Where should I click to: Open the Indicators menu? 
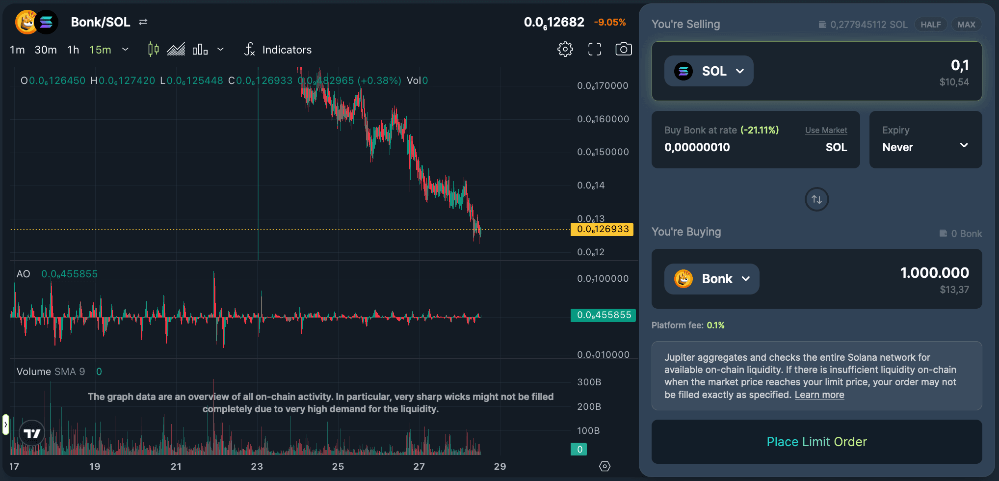point(278,50)
